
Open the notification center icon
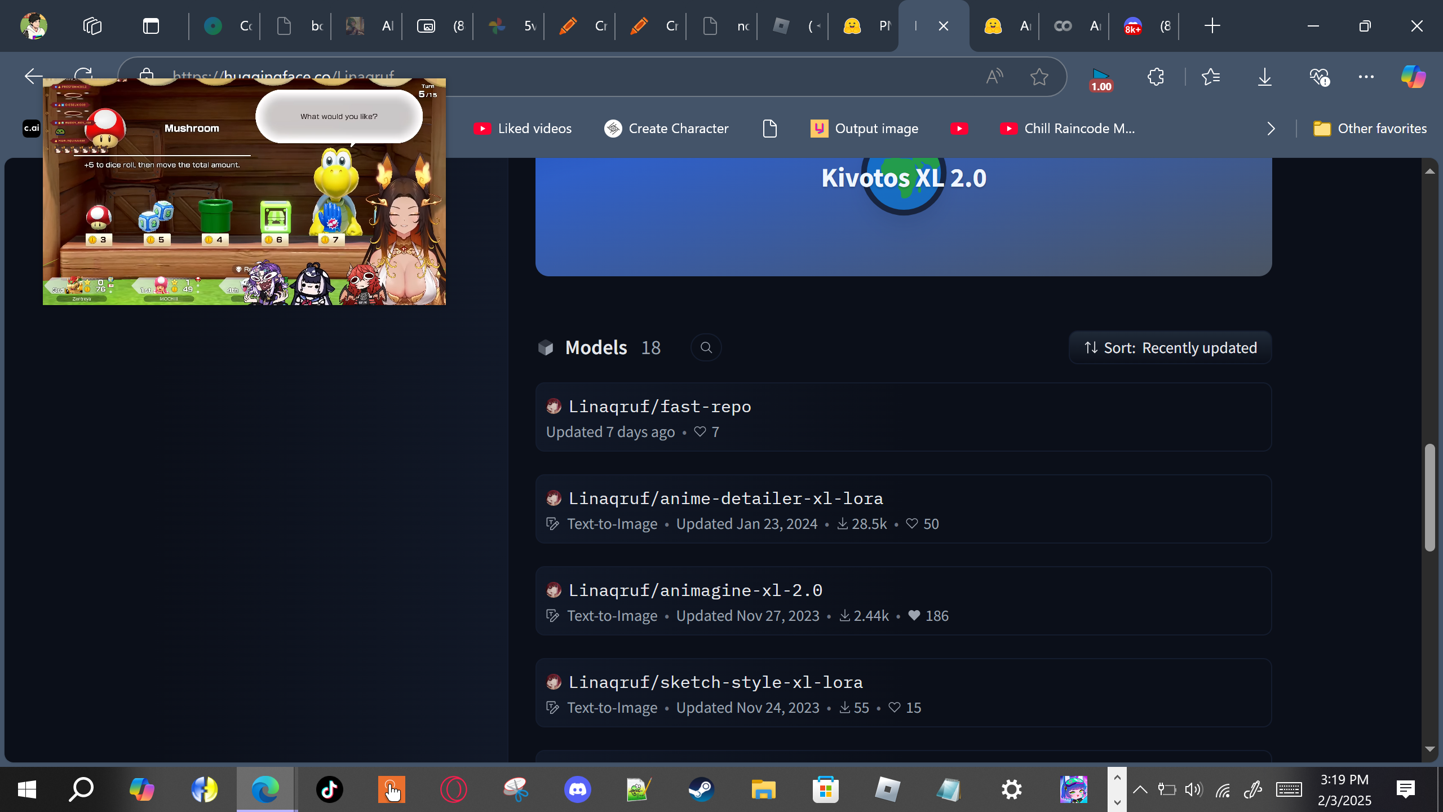coord(1406,789)
